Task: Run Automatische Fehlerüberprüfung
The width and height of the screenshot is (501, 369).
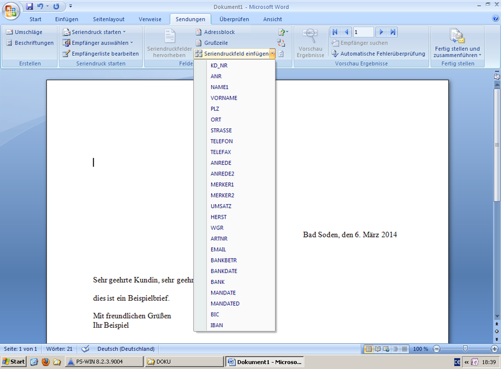Action: pos(379,54)
